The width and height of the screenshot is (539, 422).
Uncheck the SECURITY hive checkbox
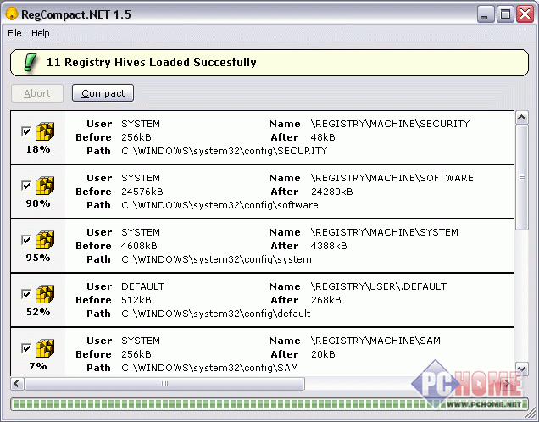coord(26,131)
